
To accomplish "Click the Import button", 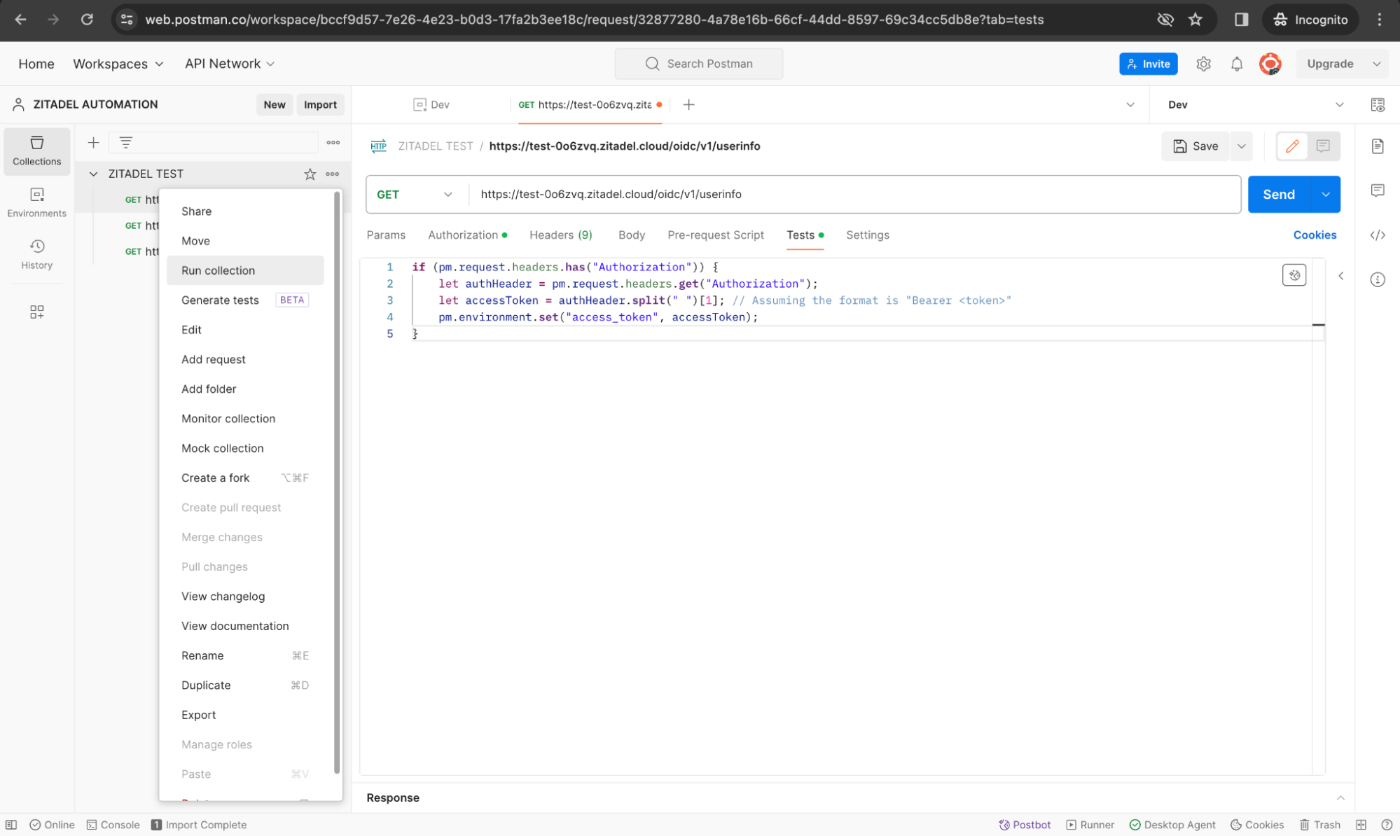I will point(320,105).
